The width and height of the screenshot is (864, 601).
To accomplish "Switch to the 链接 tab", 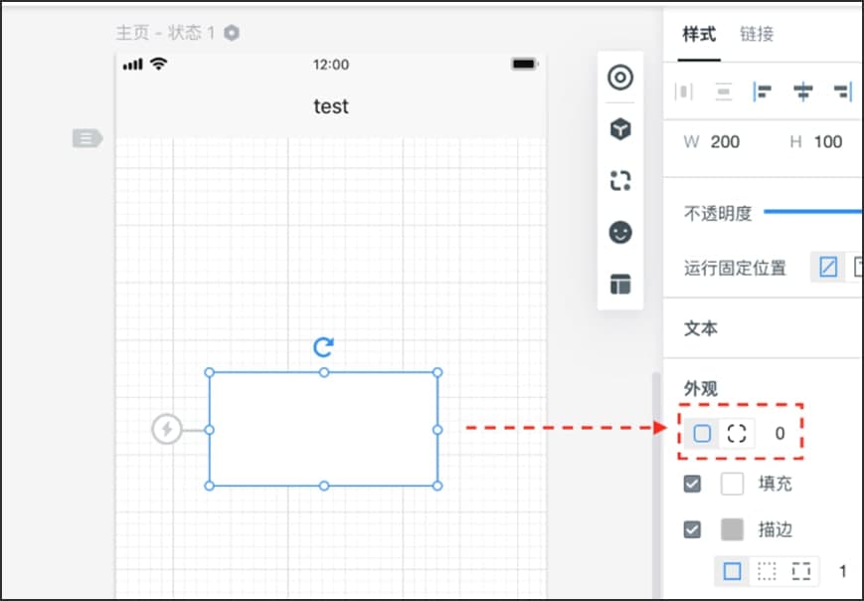I will [757, 34].
